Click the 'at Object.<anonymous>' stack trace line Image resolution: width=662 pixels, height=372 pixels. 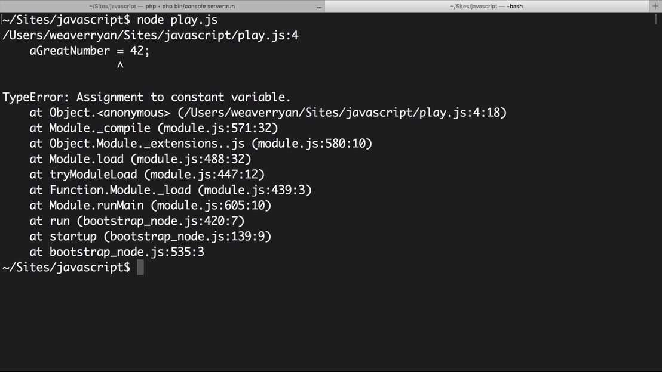(268, 113)
